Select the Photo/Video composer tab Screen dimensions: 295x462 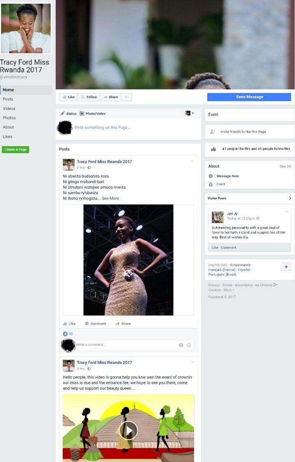pyautogui.click(x=93, y=113)
